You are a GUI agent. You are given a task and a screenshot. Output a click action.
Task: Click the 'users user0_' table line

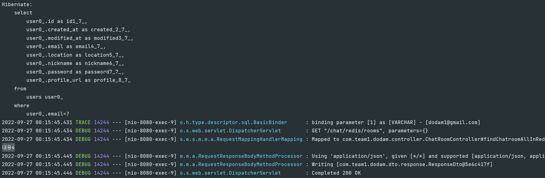[x=45, y=97]
